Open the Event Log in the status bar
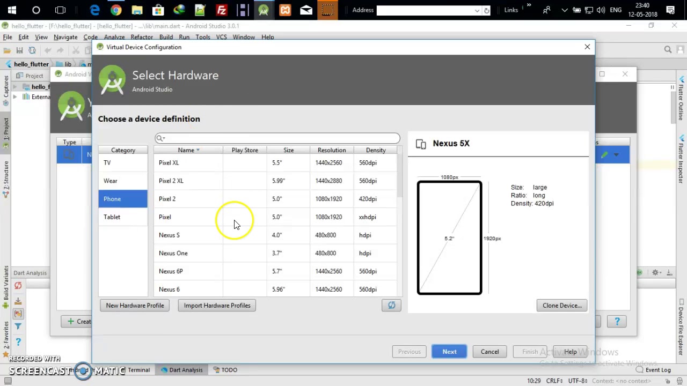 (x=653, y=370)
